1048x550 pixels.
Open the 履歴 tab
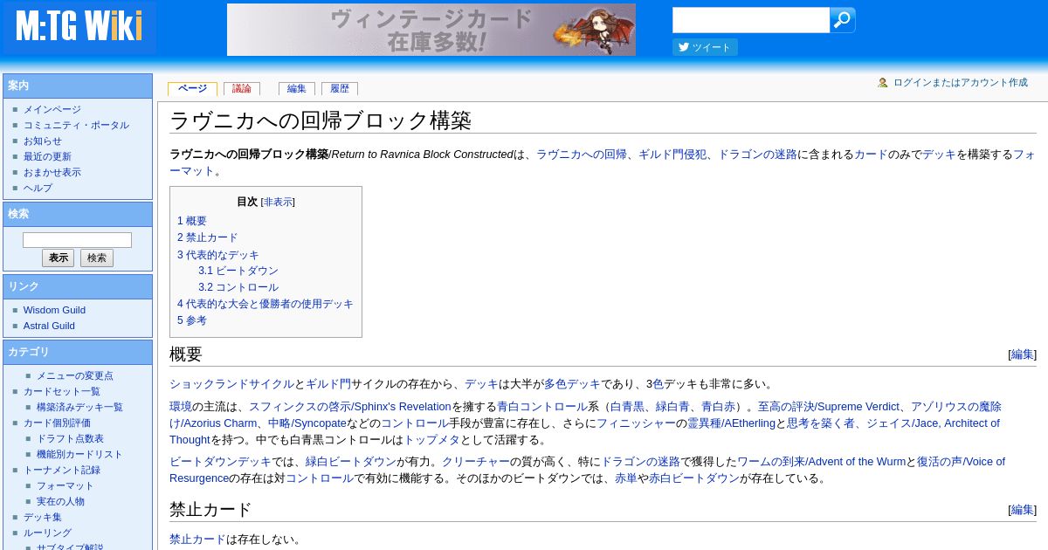pos(340,89)
